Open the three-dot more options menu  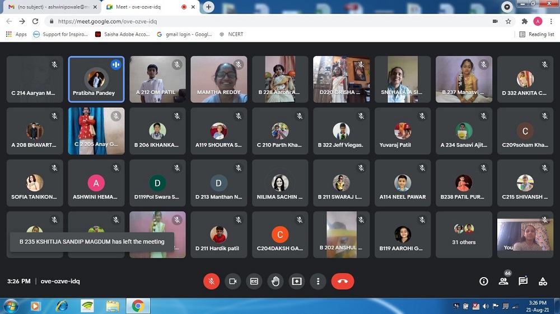pyautogui.click(x=318, y=281)
